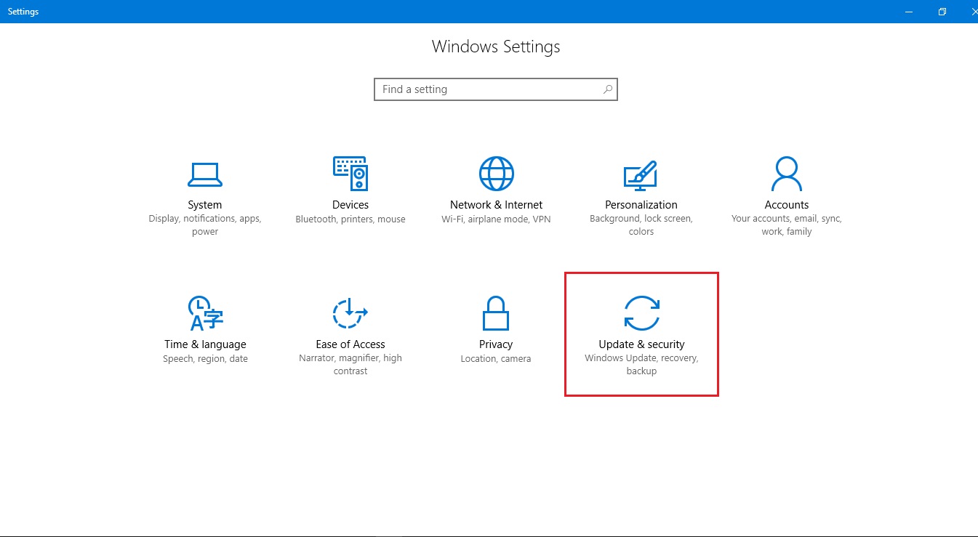This screenshot has width=978, height=537.
Task: Restore down the Settings window
Action: pyautogui.click(x=942, y=12)
